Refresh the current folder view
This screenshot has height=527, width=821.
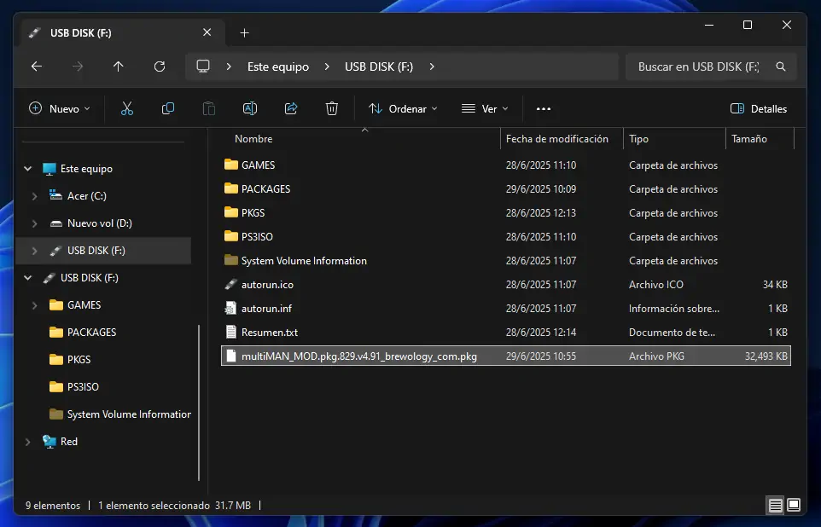(160, 67)
